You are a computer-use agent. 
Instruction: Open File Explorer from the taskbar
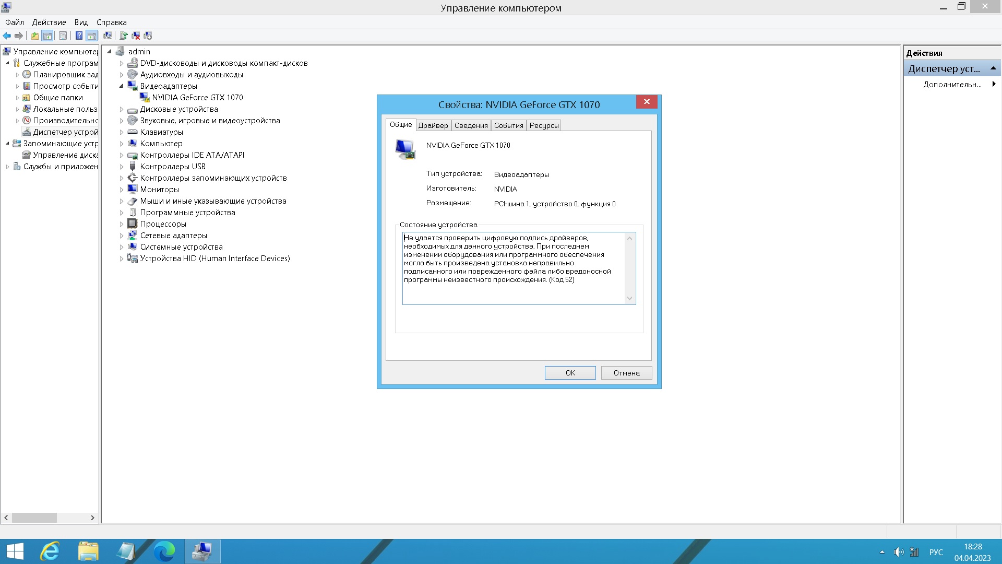click(88, 551)
